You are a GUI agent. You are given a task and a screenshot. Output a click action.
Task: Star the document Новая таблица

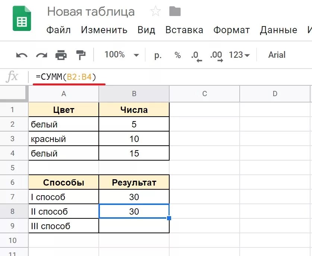click(x=155, y=12)
